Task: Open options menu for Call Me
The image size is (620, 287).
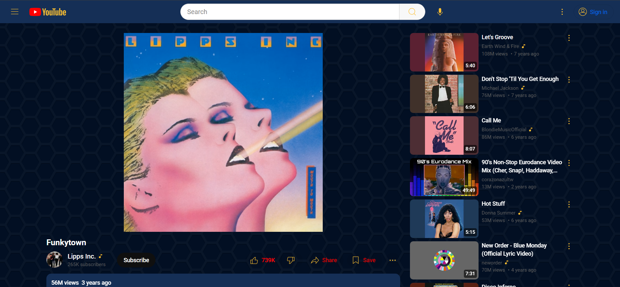Action: point(569,121)
